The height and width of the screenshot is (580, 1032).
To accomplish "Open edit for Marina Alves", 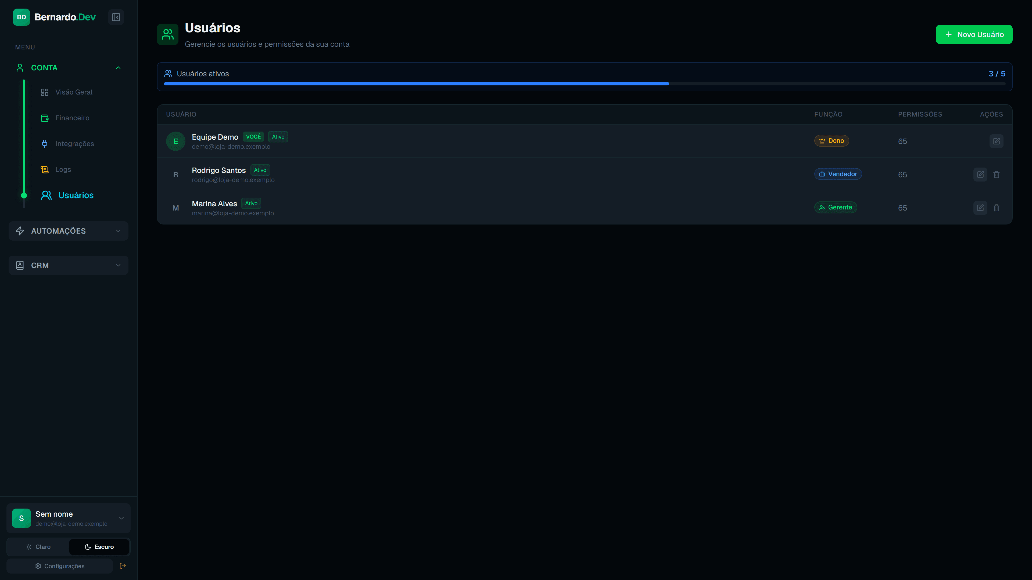I will [x=980, y=207].
